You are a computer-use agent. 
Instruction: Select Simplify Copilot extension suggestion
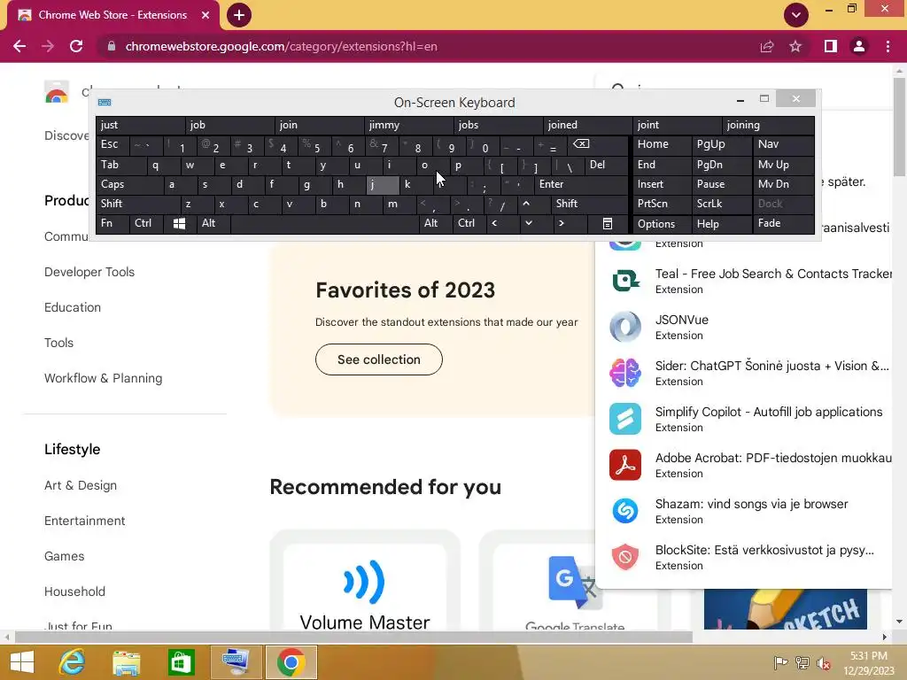744,419
